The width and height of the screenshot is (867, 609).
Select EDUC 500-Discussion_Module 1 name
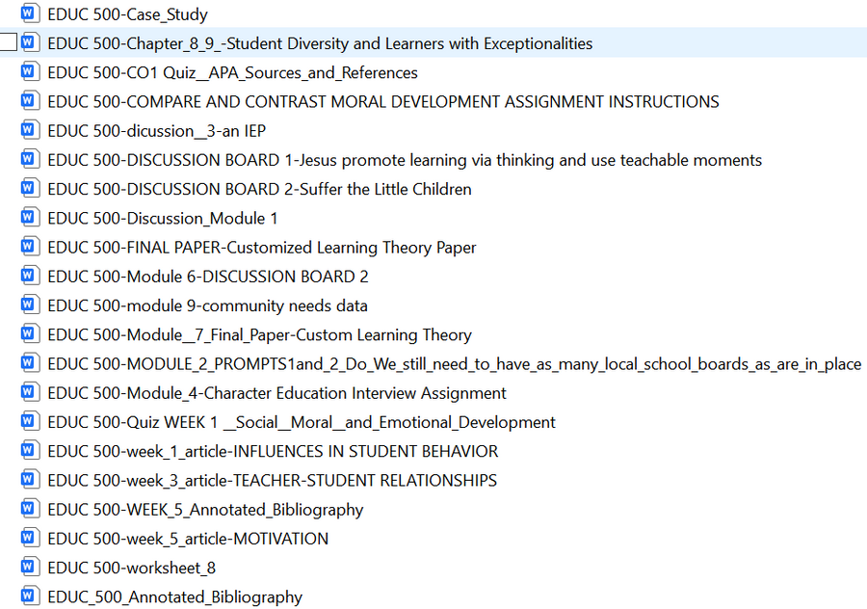pos(163,219)
